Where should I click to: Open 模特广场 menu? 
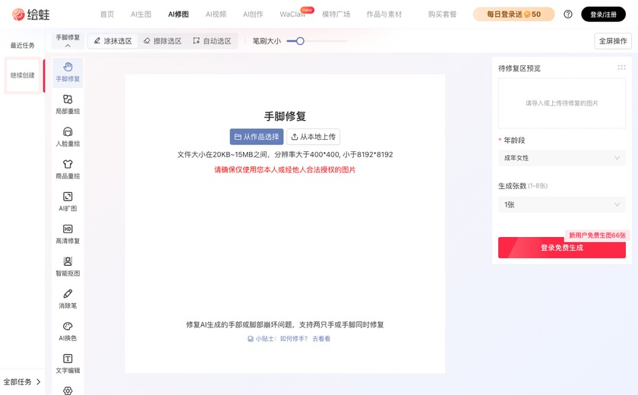[336, 14]
